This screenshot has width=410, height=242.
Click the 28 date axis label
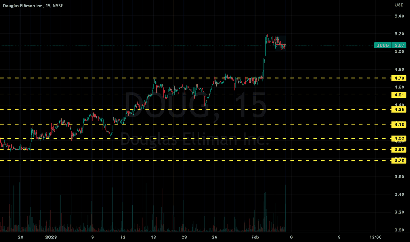(21, 237)
